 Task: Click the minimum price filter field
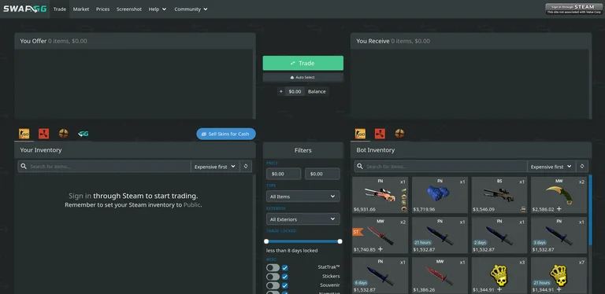[284, 174]
